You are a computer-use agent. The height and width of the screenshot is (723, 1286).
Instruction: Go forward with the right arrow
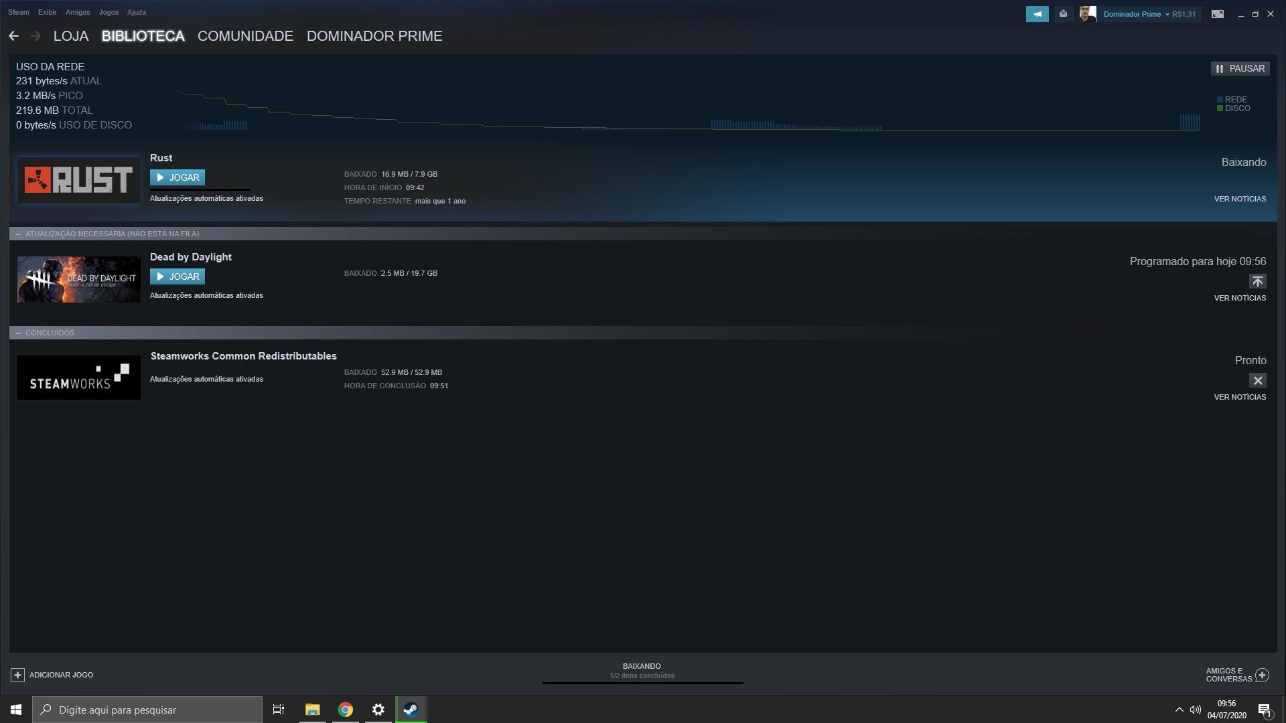click(35, 36)
